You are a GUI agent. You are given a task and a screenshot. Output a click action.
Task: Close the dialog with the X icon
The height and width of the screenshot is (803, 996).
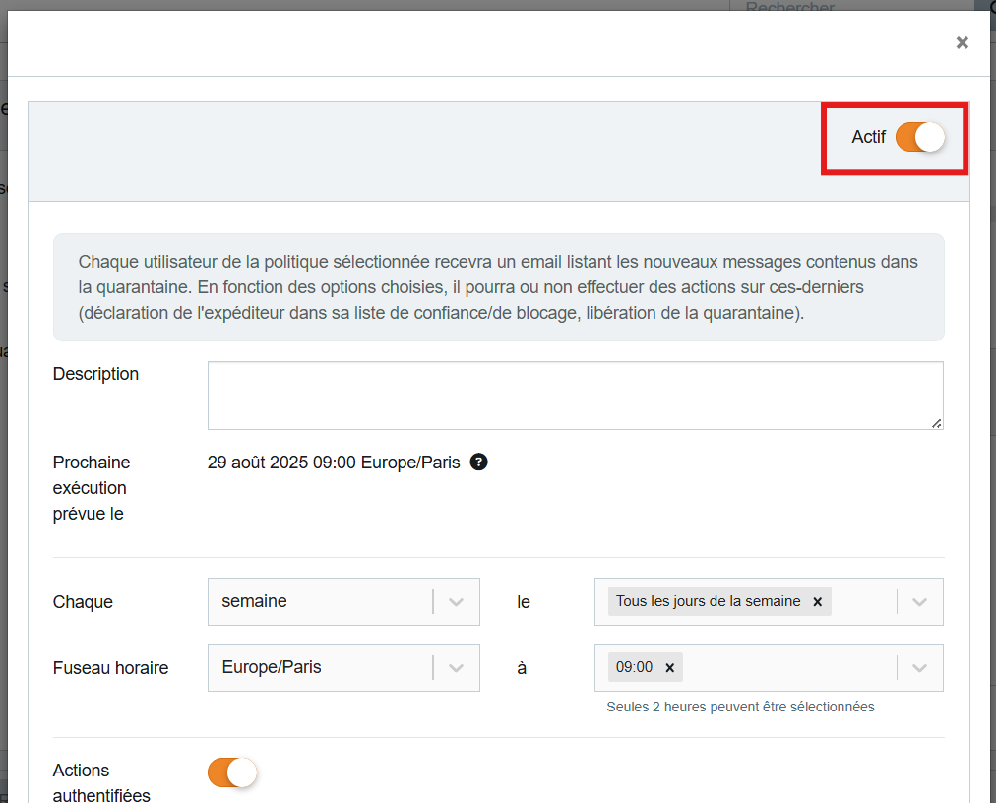962,42
